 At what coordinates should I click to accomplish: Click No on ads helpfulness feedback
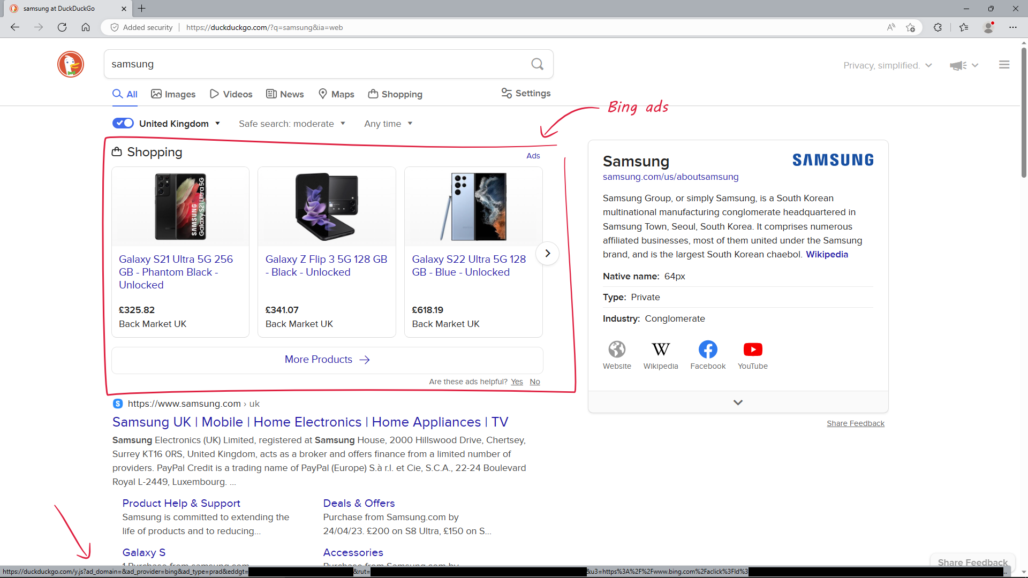534,381
